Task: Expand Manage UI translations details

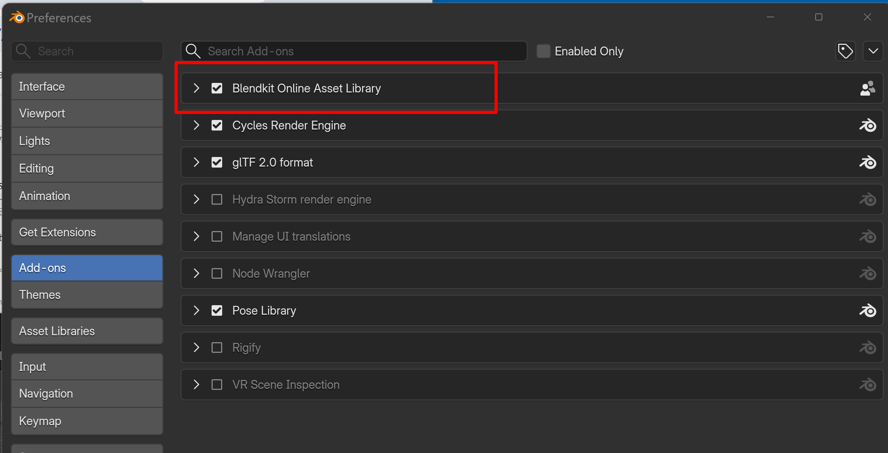Action: point(196,236)
